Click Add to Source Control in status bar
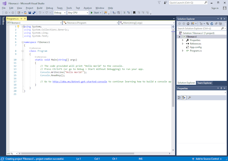The height and width of the screenshot is (161, 228). pyautogui.click(x=207, y=159)
